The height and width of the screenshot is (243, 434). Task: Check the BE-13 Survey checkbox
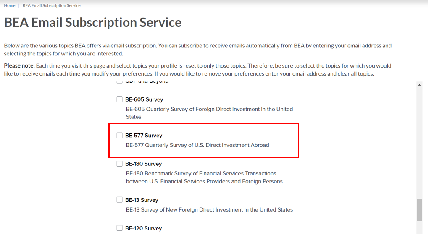120,199
